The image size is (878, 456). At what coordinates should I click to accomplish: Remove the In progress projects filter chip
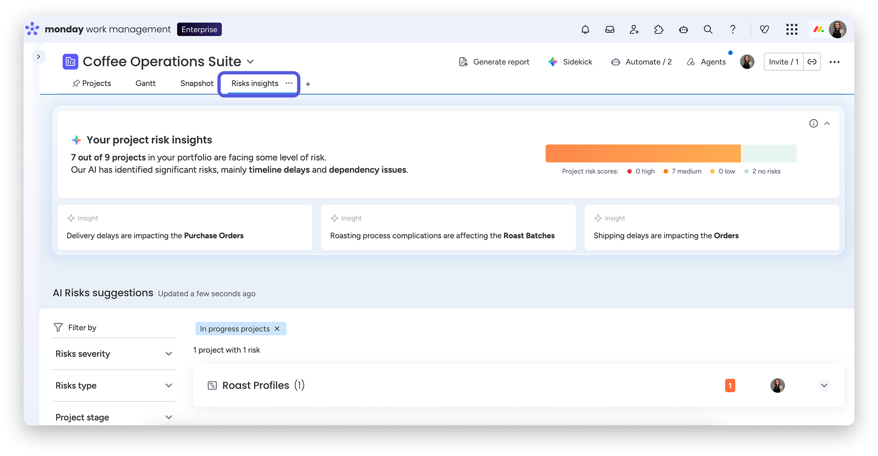[277, 329]
